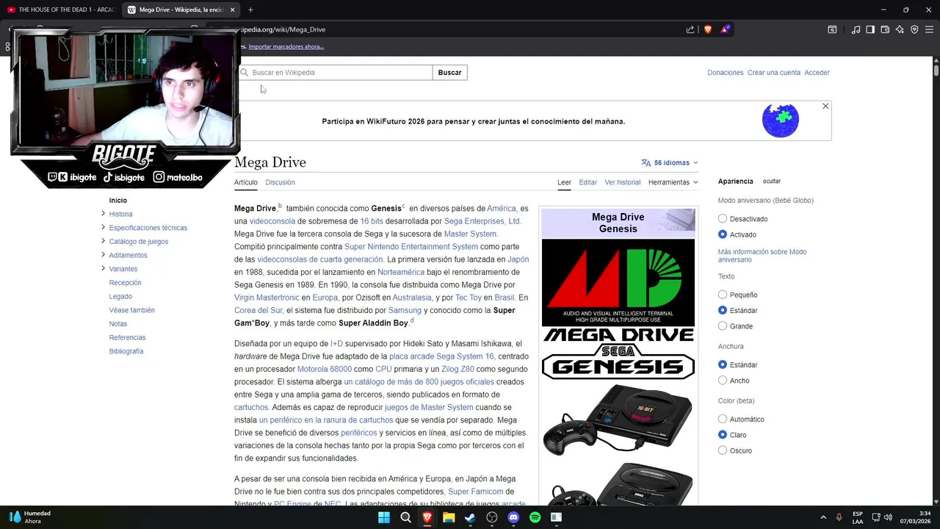Open Brave Rewards triangle icon
Viewport: 940px width, 529px height.
[725, 29]
